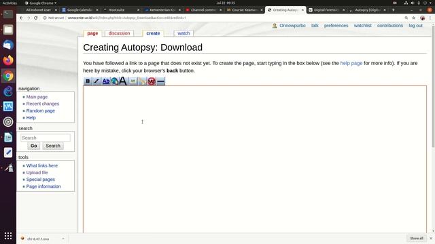
Task: Go forward using Chrome's forward arrow
Action: click(29, 18)
